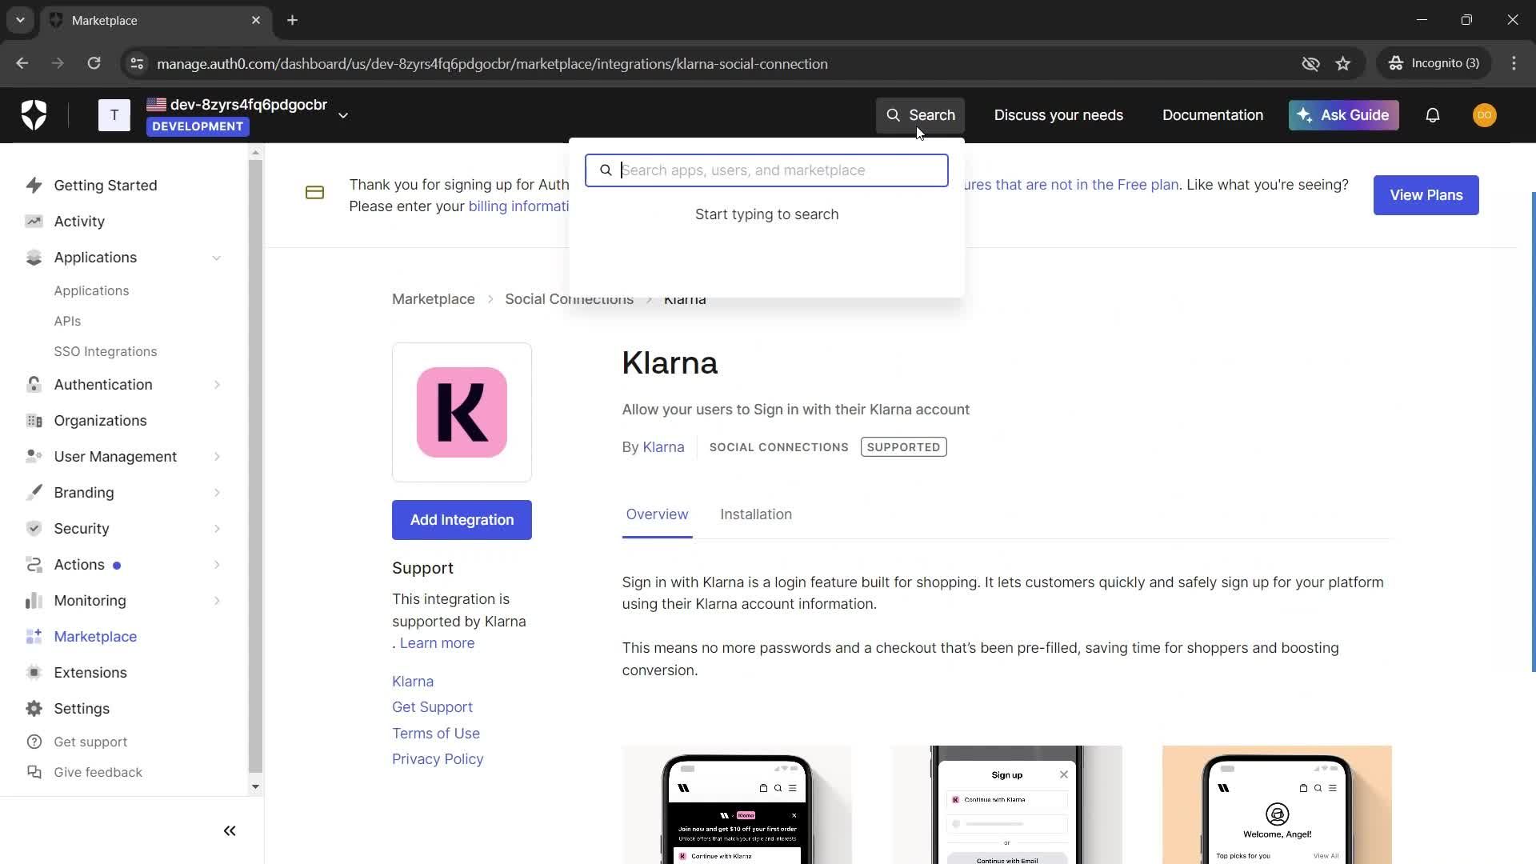Click the Activity chart icon
Screen dimensions: 1536x864
34,222
